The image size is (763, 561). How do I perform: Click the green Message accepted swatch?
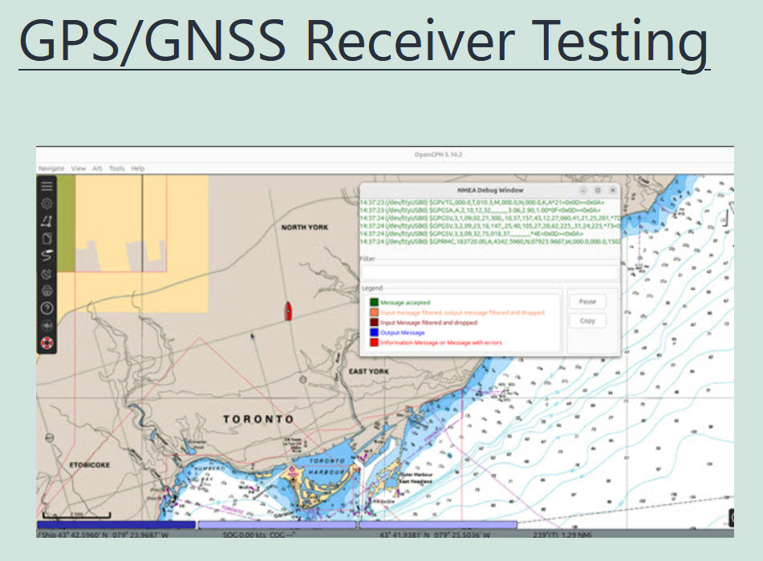[x=374, y=302]
